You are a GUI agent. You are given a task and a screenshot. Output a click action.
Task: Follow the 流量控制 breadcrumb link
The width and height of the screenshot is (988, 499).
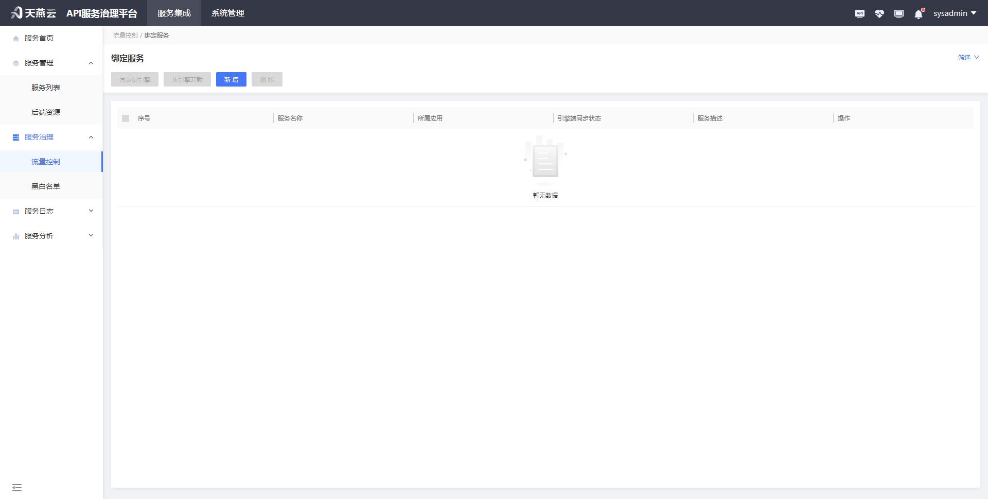click(x=125, y=36)
